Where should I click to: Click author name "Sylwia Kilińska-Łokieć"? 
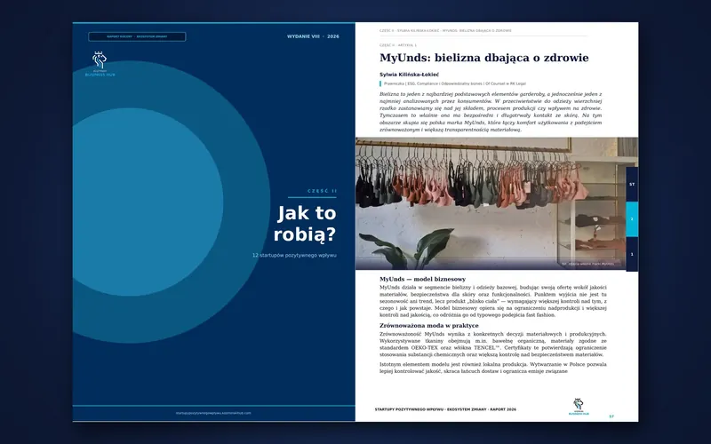click(x=409, y=75)
